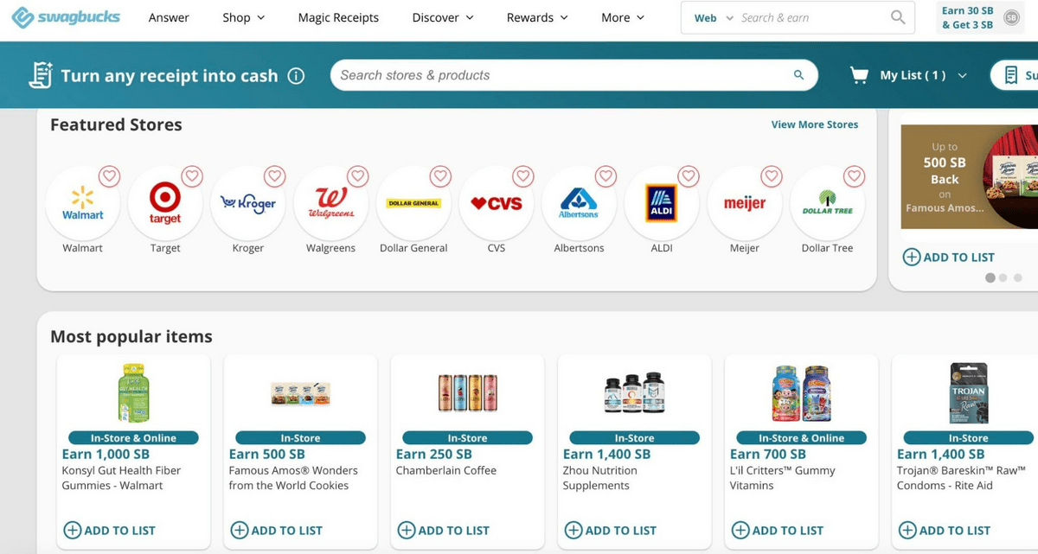
Task: Open the Answer page
Action: click(x=169, y=17)
